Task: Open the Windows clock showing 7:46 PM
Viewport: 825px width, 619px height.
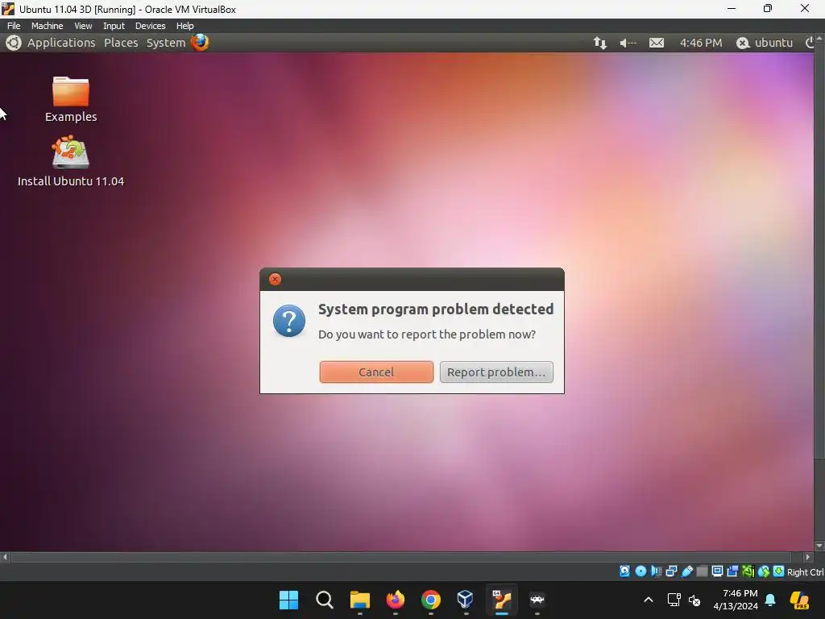Action: pos(736,600)
